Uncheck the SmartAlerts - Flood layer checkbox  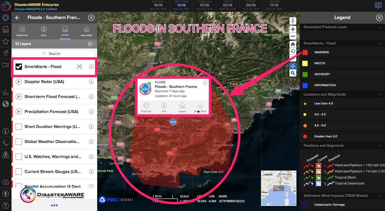click(19, 67)
